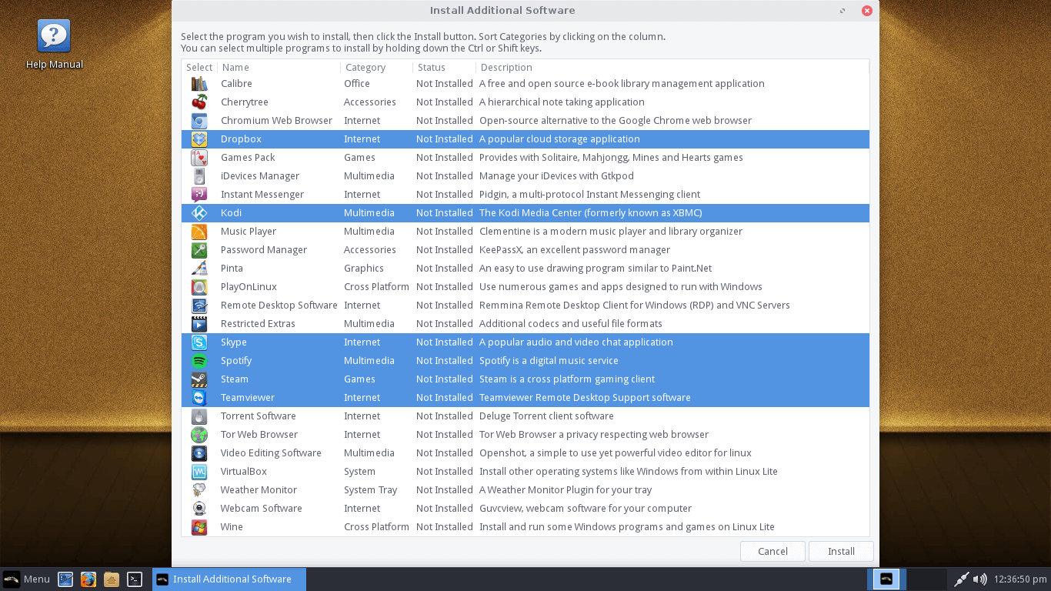Click the Tor Web Browser icon
This screenshot has height=591, width=1051.
point(199,435)
